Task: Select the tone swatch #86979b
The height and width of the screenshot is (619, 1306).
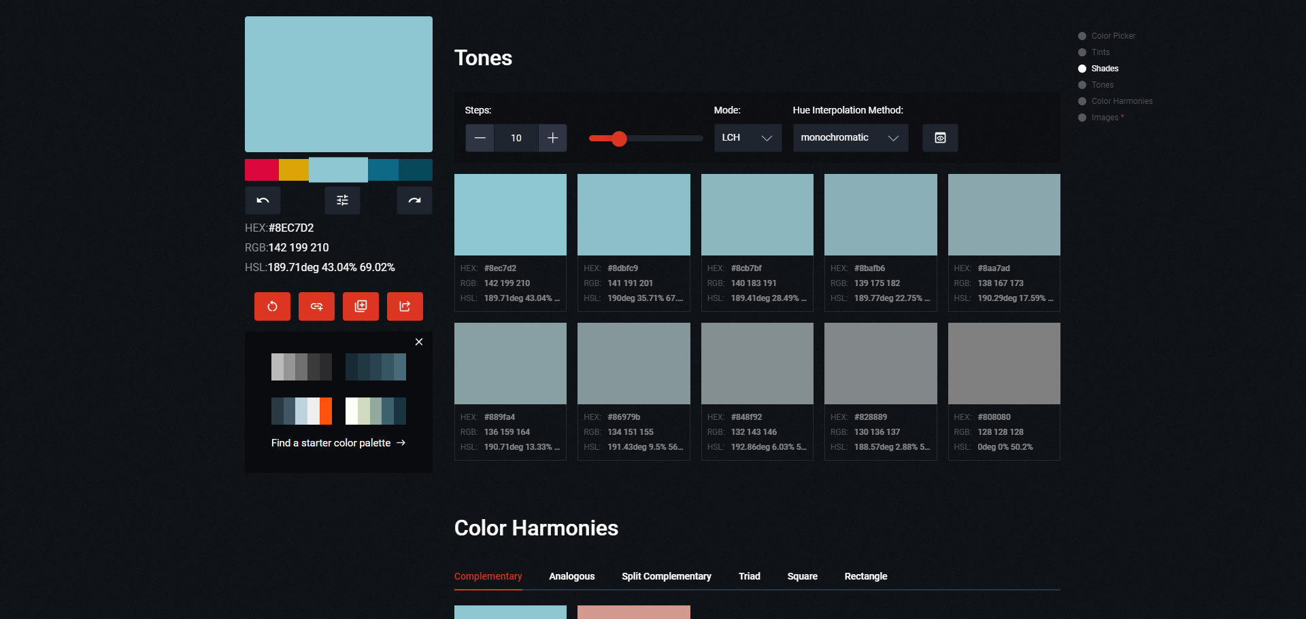Action: (633, 364)
